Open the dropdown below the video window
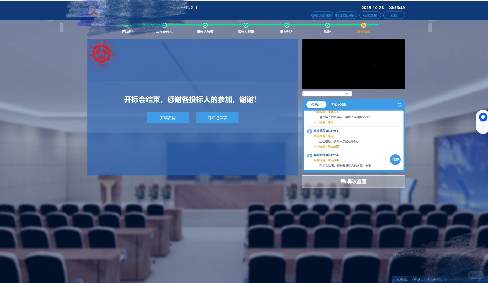This screenshot has width=488, height=283. click(x=346, y=94)
